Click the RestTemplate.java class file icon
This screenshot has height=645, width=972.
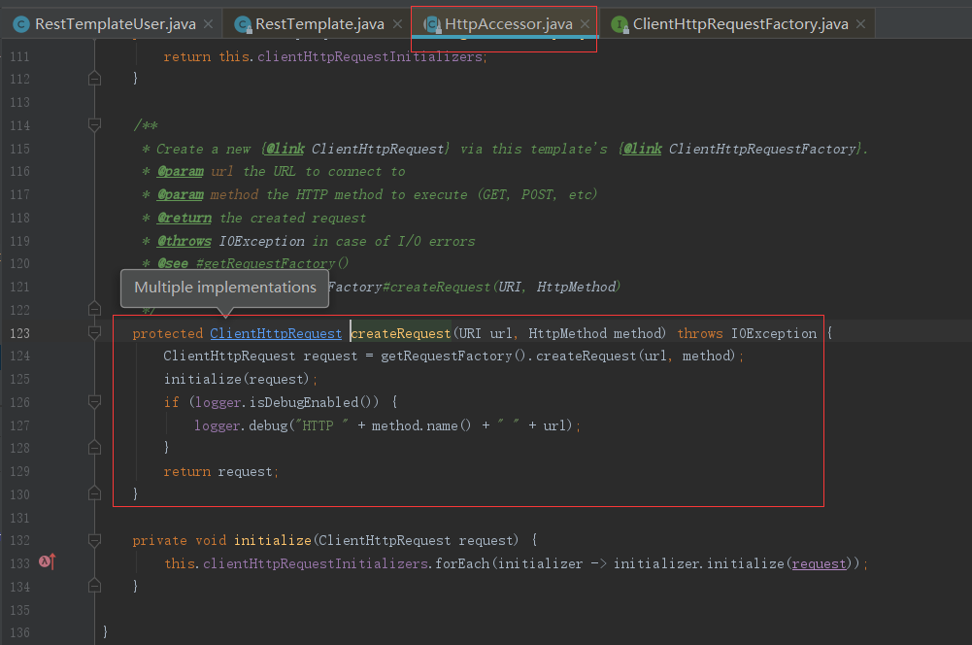click(243, 25)
